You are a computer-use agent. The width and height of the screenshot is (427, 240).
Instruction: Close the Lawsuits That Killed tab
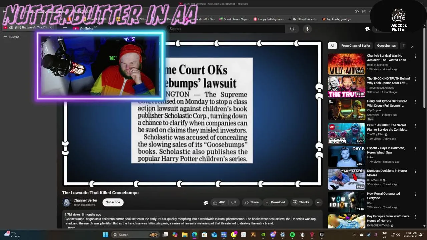click(x=51, y=27)
